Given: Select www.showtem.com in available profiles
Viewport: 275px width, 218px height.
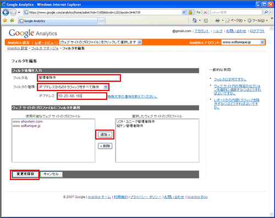Looking at the screenshot, I should click(28, 121).
